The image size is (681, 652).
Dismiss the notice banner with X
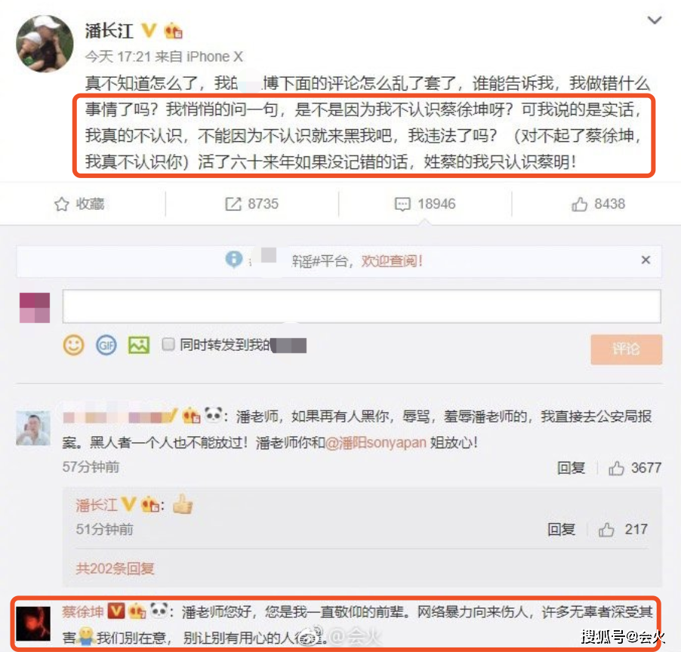[646, 260]
